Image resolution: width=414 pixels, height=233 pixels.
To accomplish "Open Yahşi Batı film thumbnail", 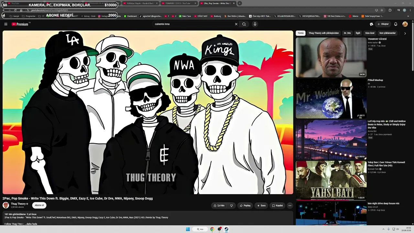I will [331, 181].
